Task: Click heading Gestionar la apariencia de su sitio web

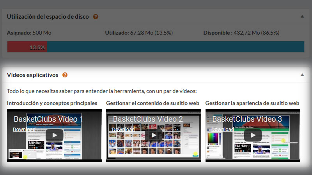Action: 252,103
